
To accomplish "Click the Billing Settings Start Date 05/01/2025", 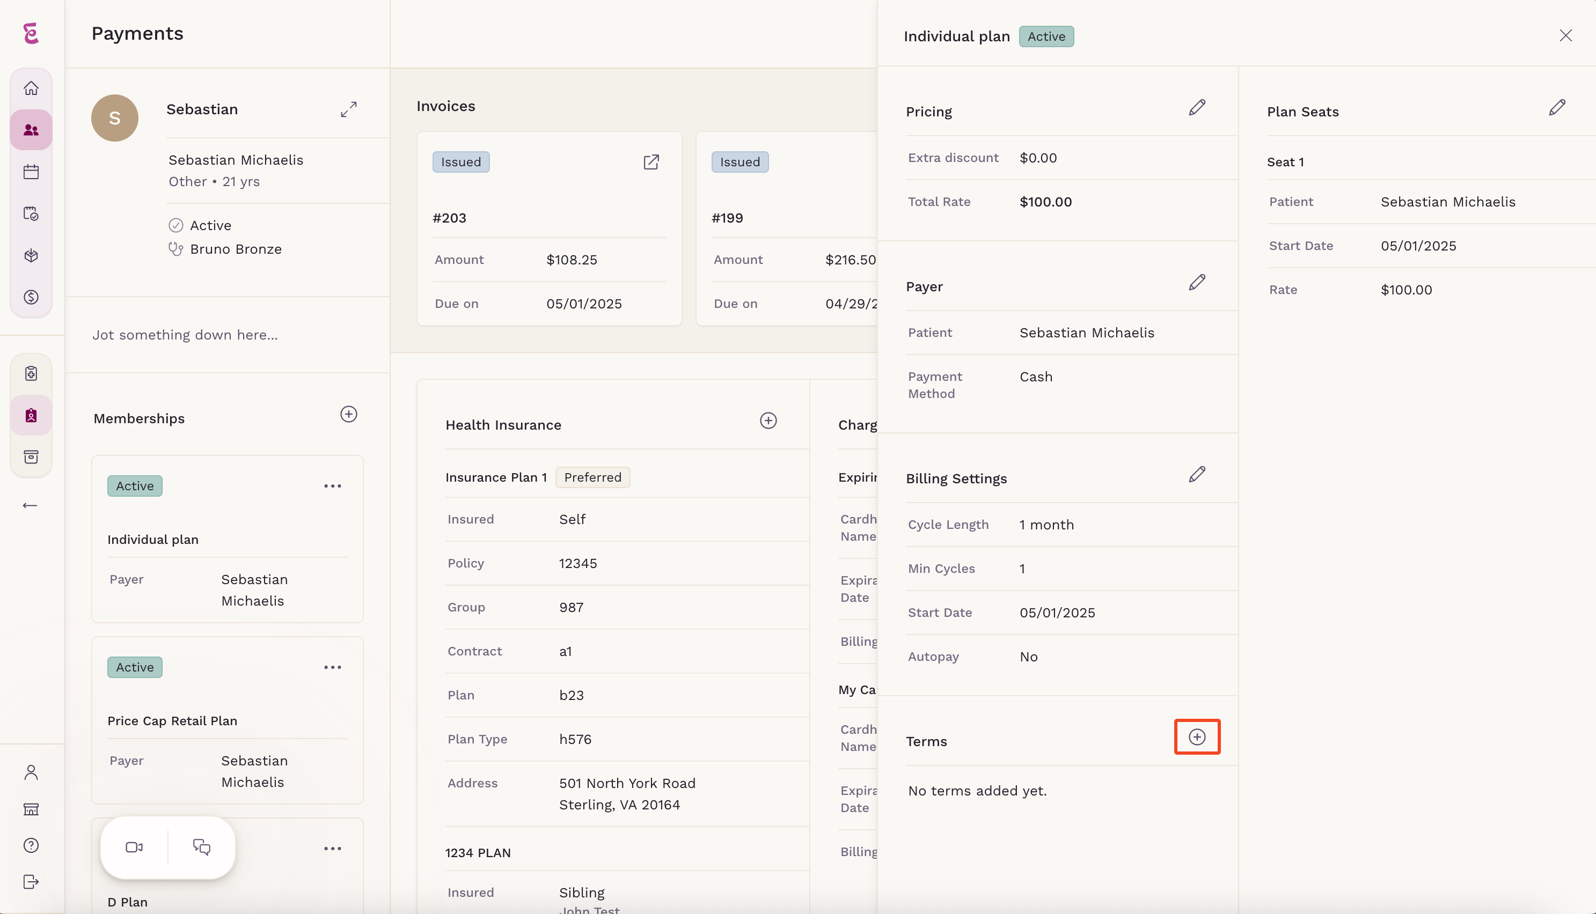I will 1057,613.
